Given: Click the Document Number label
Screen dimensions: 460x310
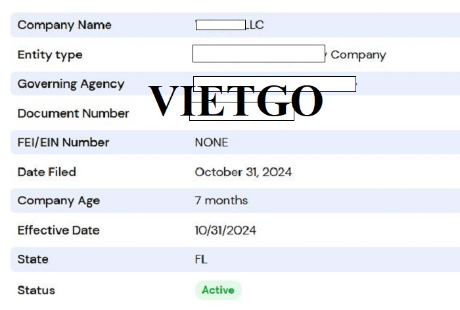Looking at the screenshot, I should [74, 114].
